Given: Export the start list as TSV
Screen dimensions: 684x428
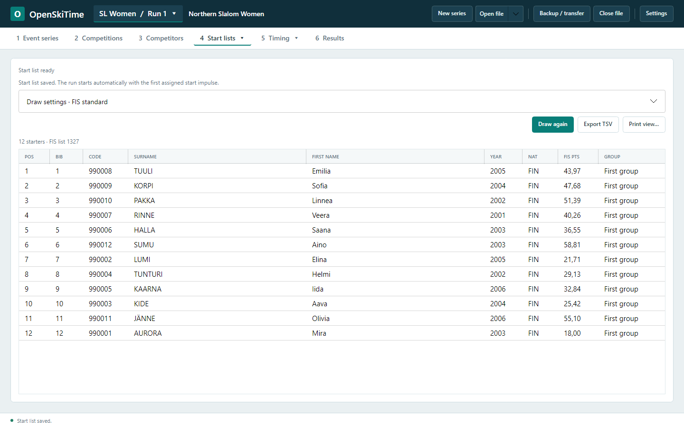Looking at the screenshot, I should (598, 125).
